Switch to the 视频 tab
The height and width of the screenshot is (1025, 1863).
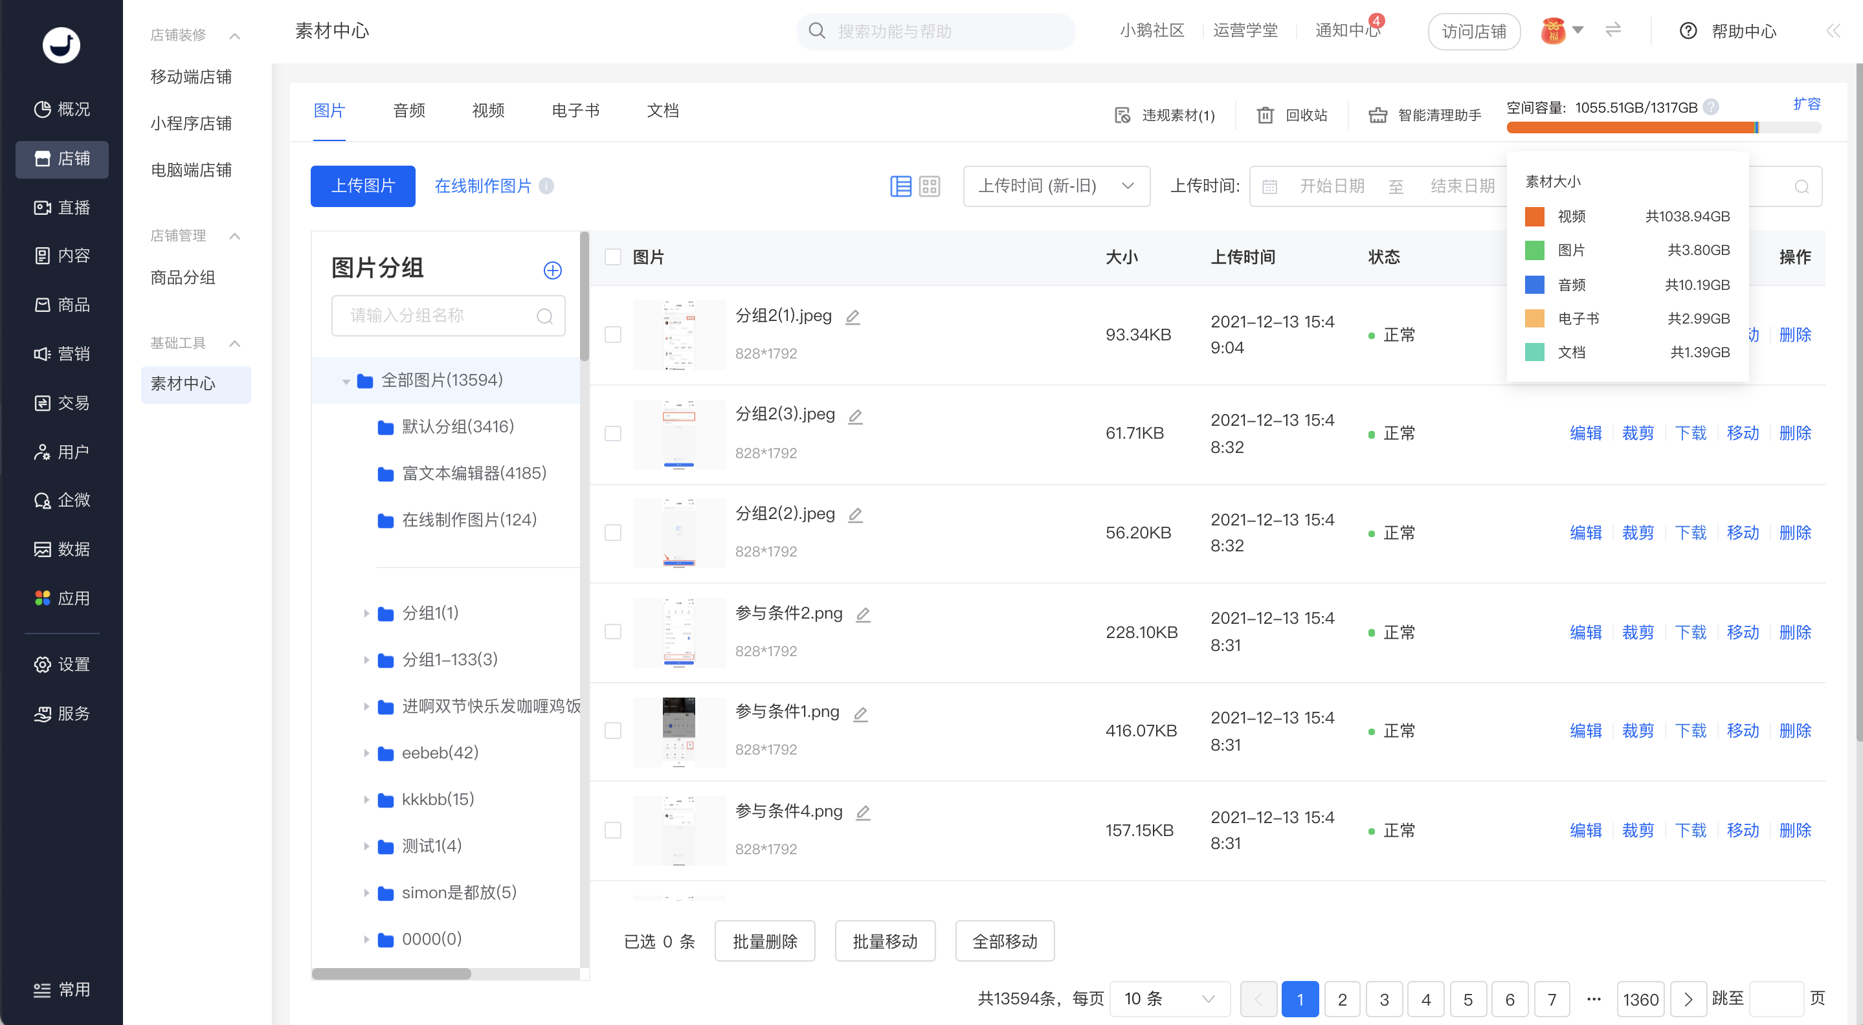[488, 111]
